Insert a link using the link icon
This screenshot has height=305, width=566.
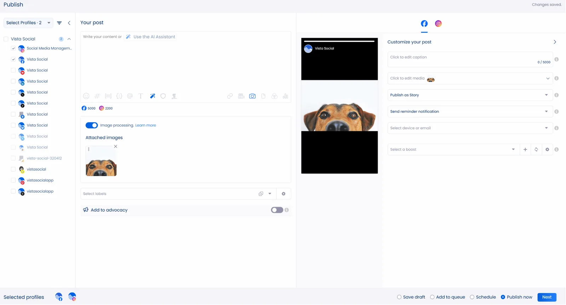coord(230,96)
